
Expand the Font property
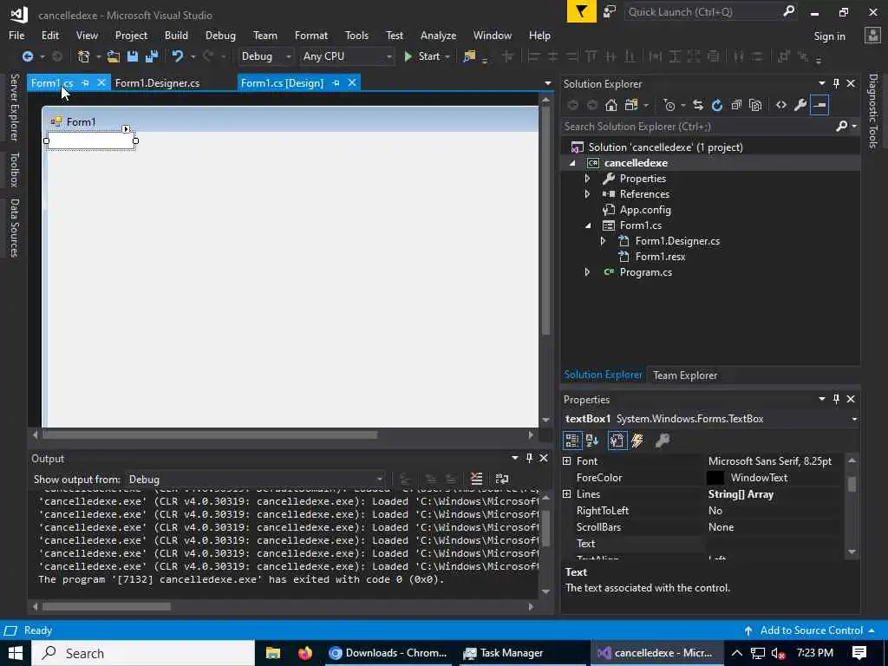(x=566, y=461)
